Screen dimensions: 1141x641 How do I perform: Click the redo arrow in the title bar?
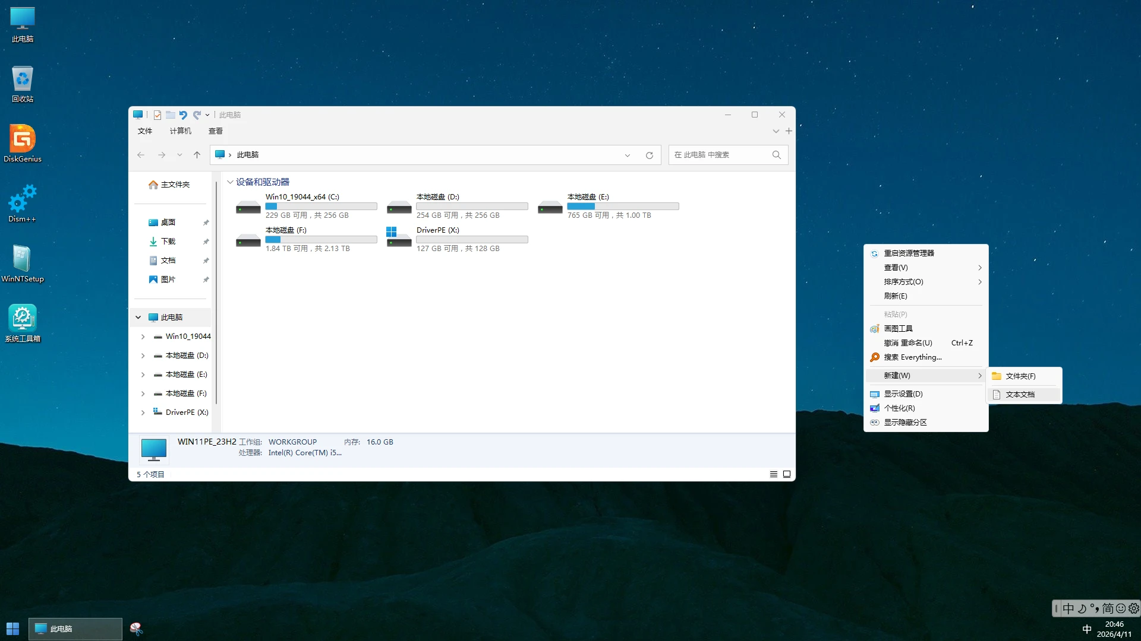click(196, 115)
